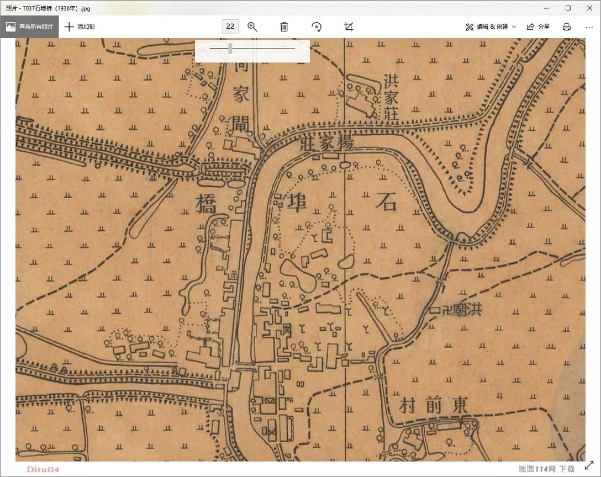Click the magnifier zoom icon
The width and height of the screenshot is (601, 477).
(252, 26)
